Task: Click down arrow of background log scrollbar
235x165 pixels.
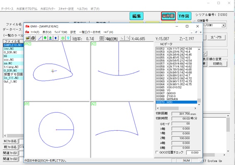Action: (x=228, y=151)
